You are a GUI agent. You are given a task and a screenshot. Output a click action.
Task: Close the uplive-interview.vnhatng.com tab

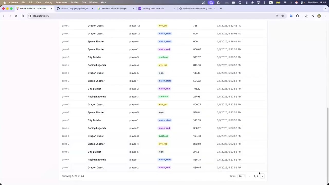[215, 8]
